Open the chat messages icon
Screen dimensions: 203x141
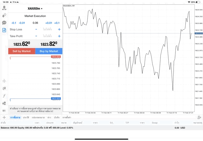[4, 23]
